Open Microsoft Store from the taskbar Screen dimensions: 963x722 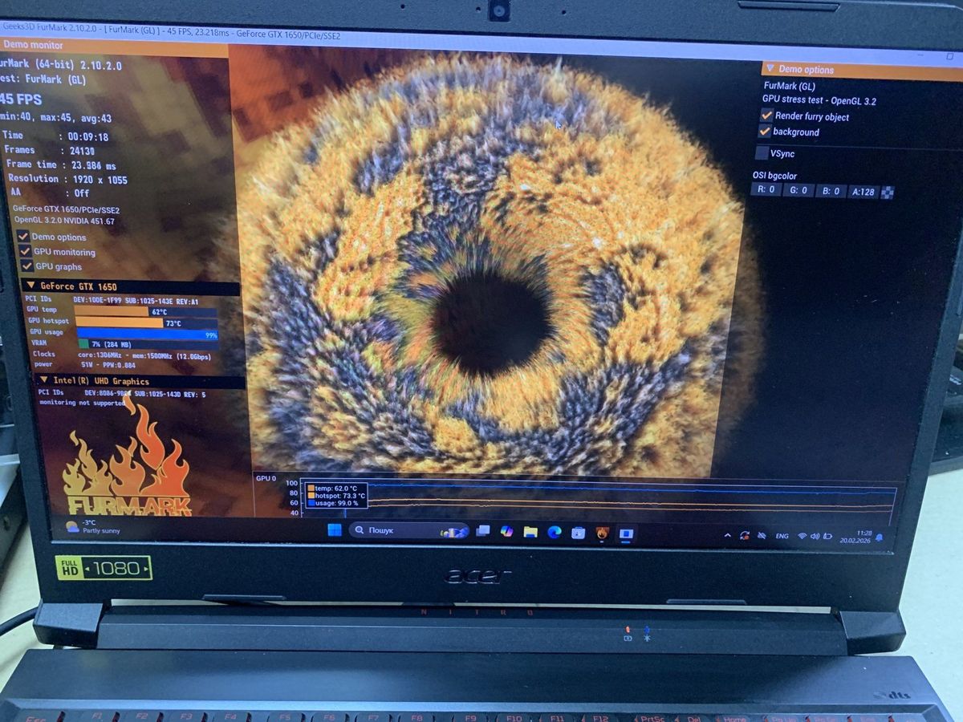pyautogui.click(x=578, y=533)
